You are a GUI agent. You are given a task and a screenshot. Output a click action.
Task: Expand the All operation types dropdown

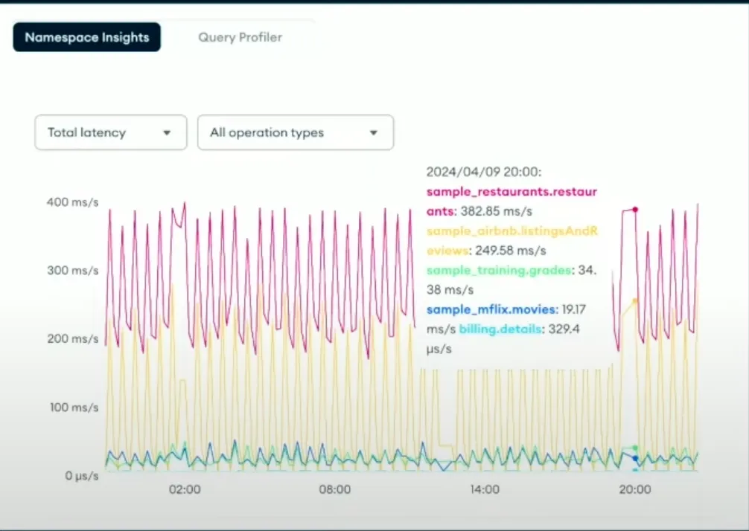click(296, 132)
